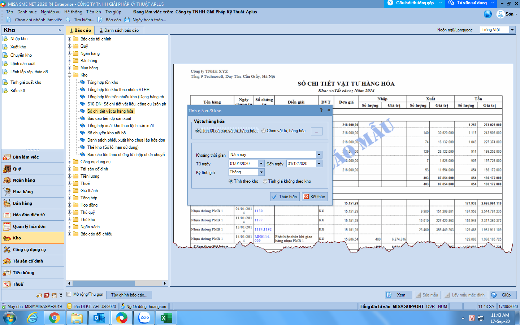Open the Tệp menu
This screenshot has height=325, width=520.
coord(10,12)
